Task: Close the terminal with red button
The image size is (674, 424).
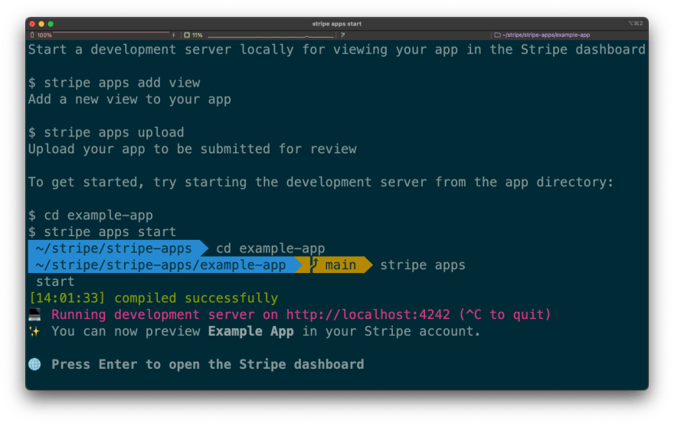Action: pyautogui.click(x=32, y=24)
